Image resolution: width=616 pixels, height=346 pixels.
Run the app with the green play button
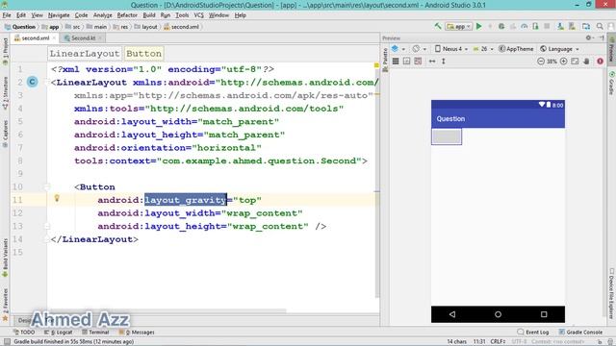click(x=479, y=26)
